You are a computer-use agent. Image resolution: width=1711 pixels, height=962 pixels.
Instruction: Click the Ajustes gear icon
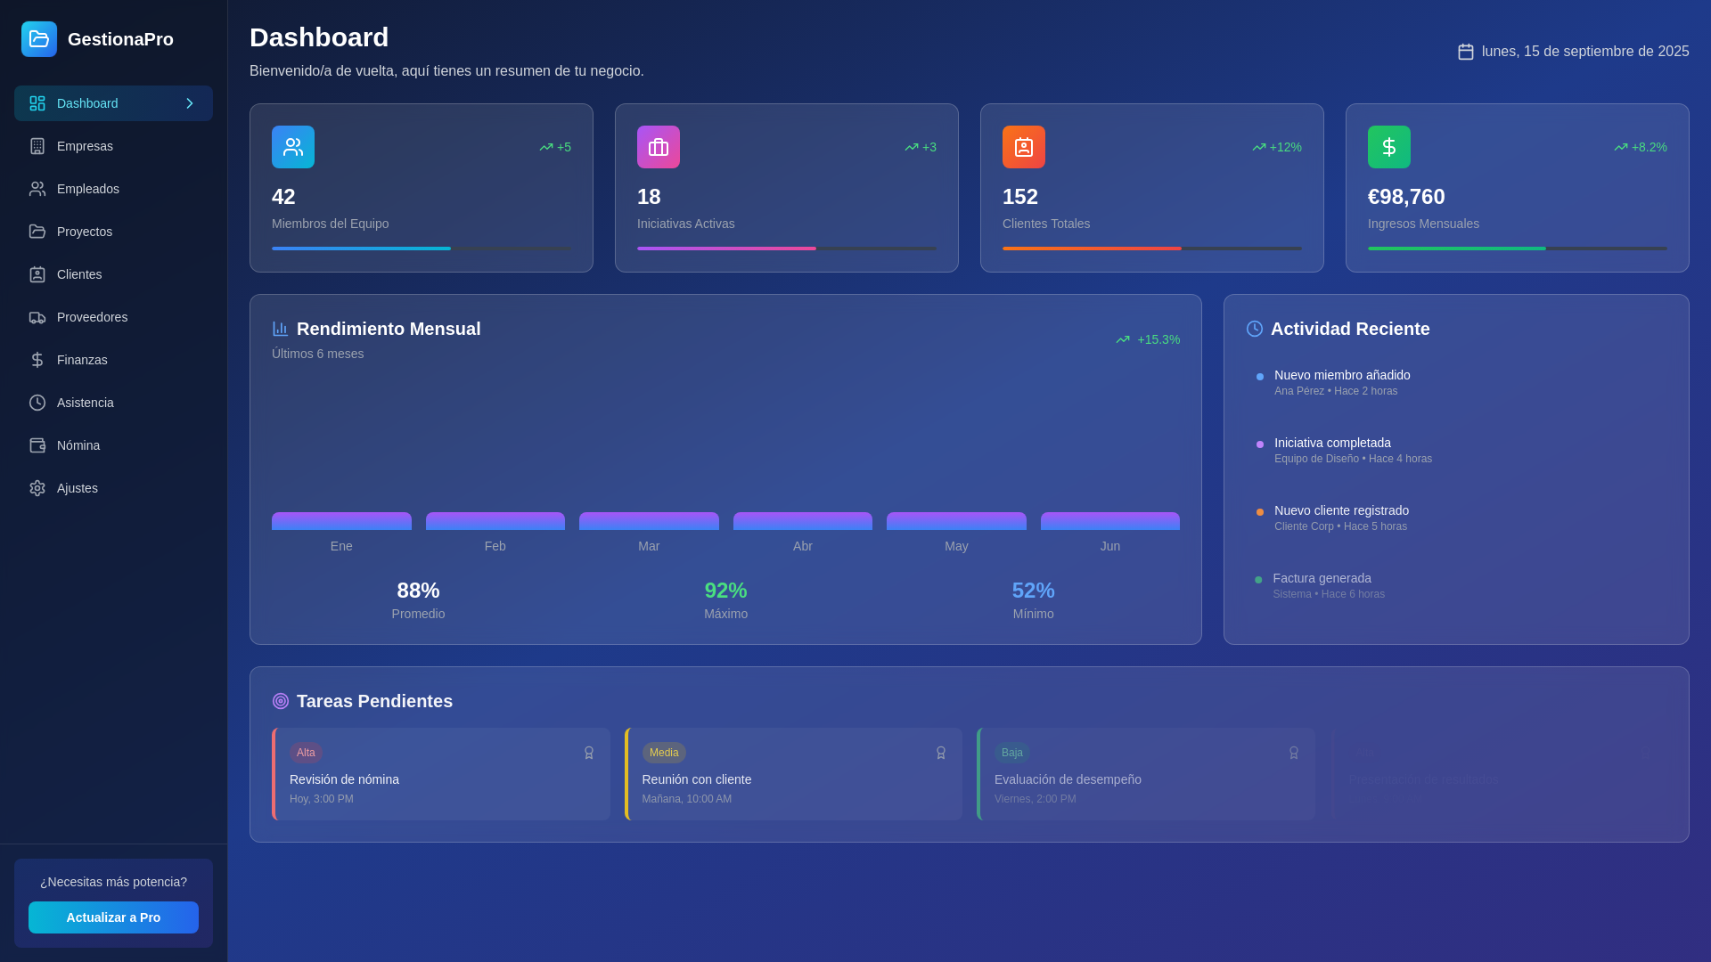[x=37, y=488]
